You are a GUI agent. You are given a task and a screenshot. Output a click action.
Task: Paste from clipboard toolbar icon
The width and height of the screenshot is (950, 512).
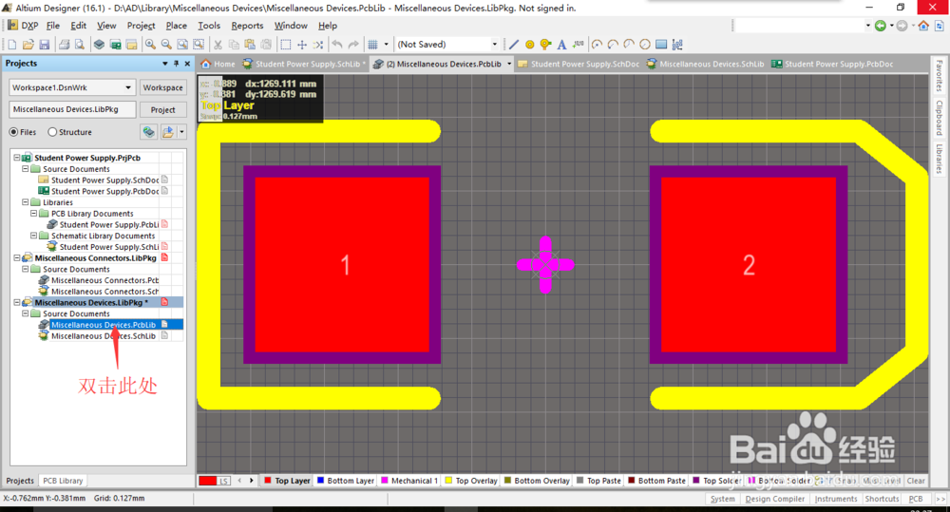(250, 45)
